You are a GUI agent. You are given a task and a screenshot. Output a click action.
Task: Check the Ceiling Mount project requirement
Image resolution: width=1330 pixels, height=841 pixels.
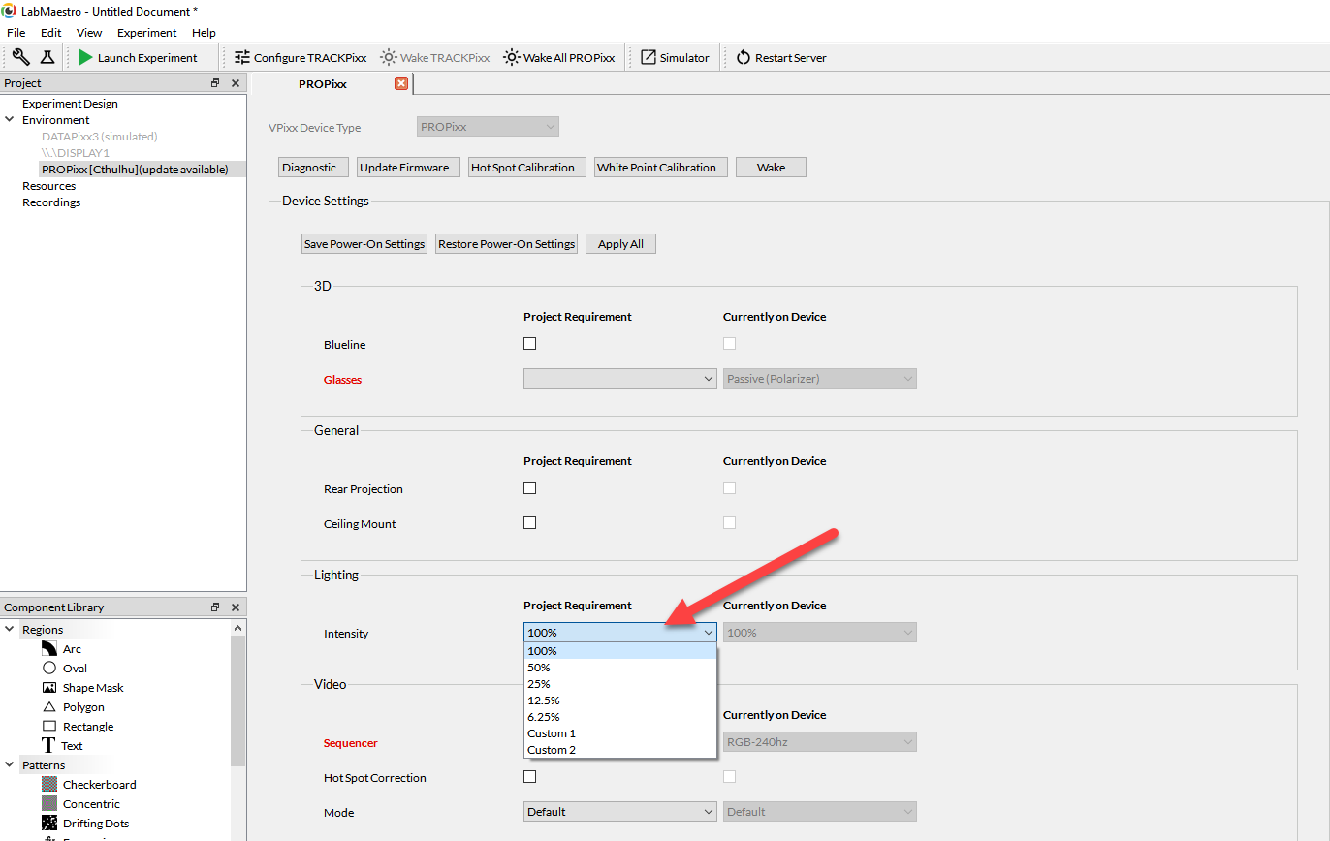(x=529, y=523)
